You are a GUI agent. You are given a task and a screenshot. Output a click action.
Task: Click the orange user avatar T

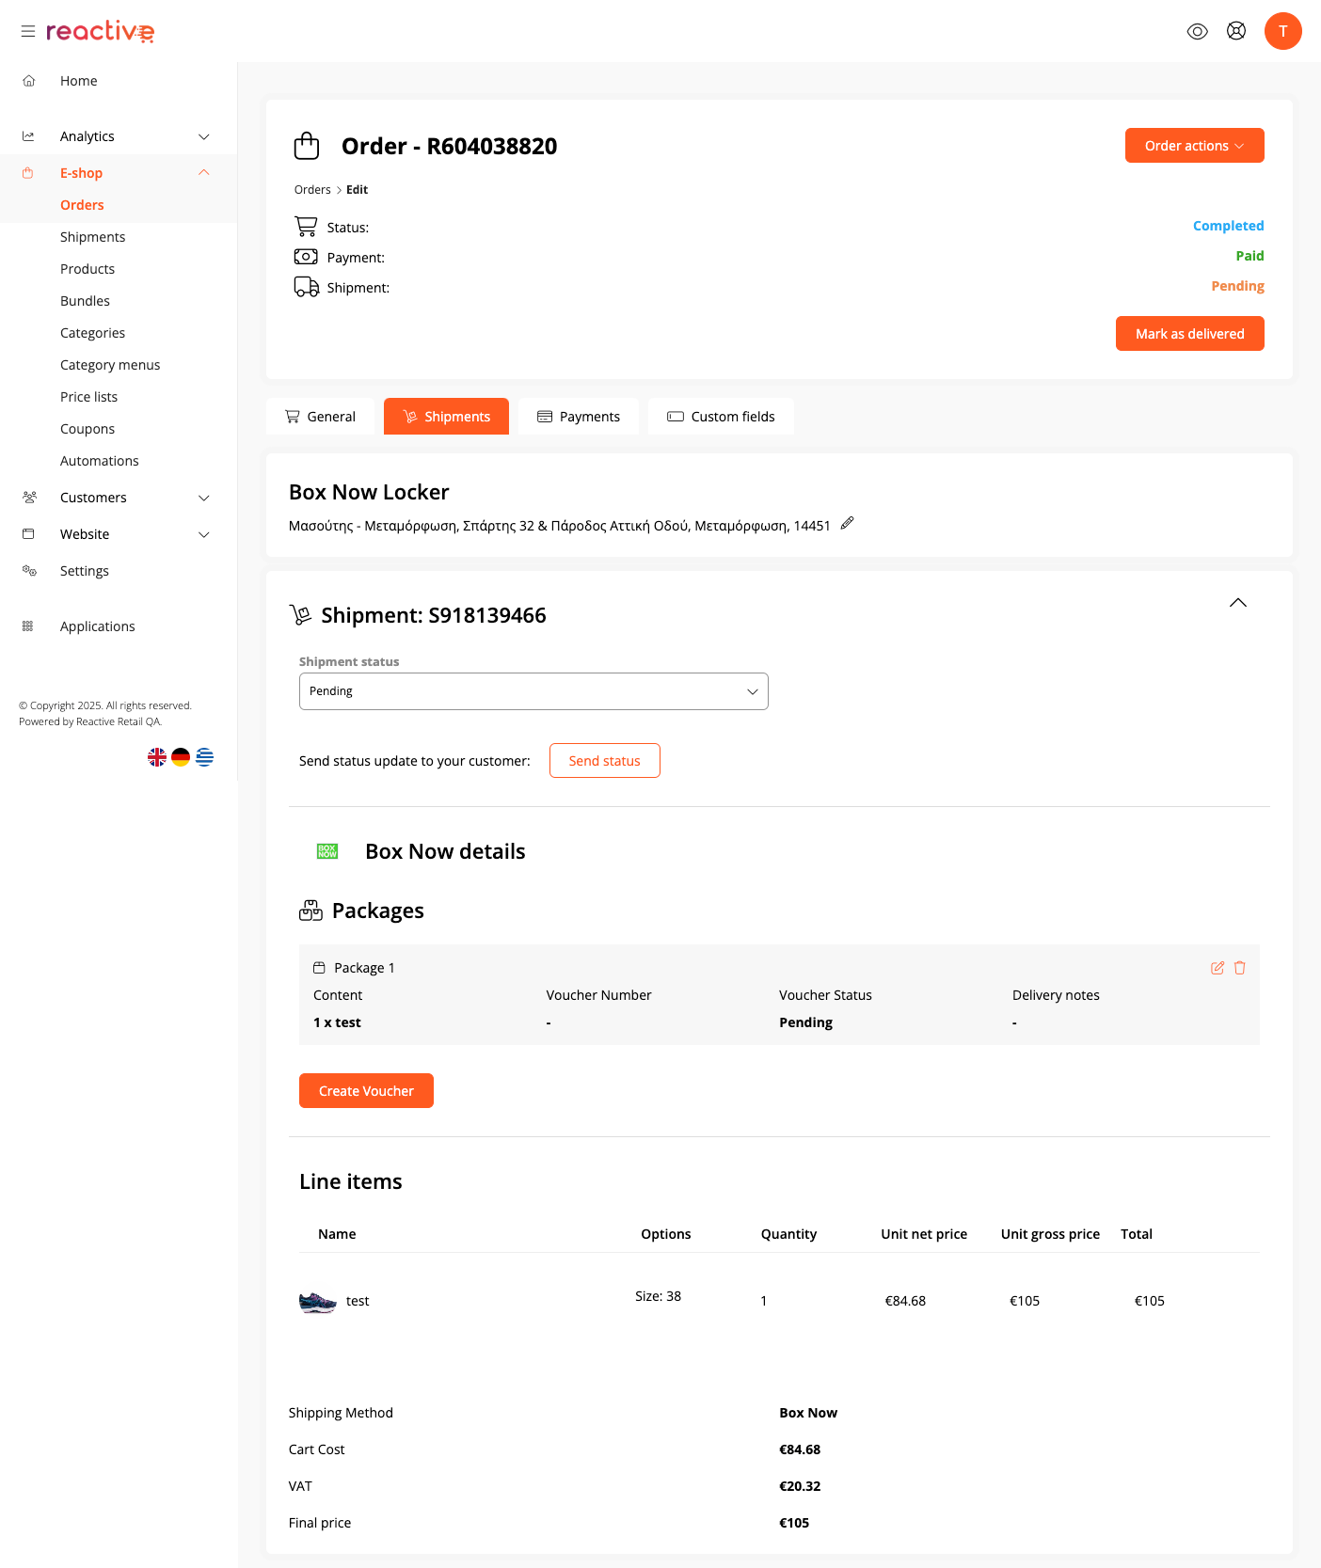pyautogui.click(x=1282, y=32)
